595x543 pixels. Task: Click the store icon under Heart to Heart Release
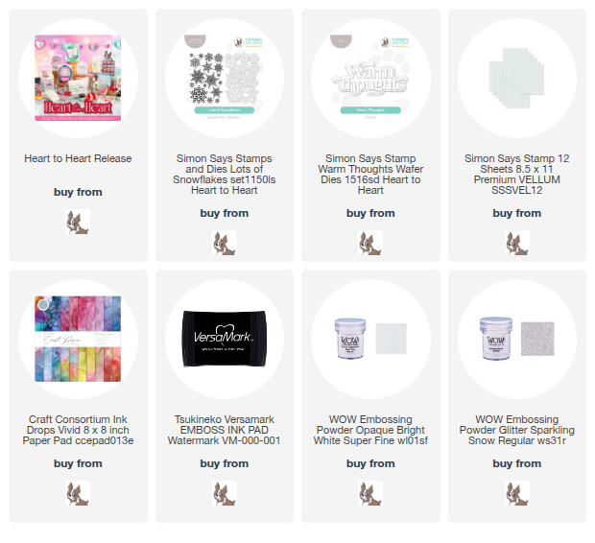78,222
